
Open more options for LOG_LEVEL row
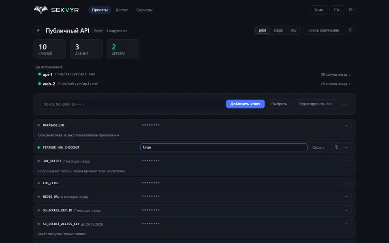click(346, 183)
